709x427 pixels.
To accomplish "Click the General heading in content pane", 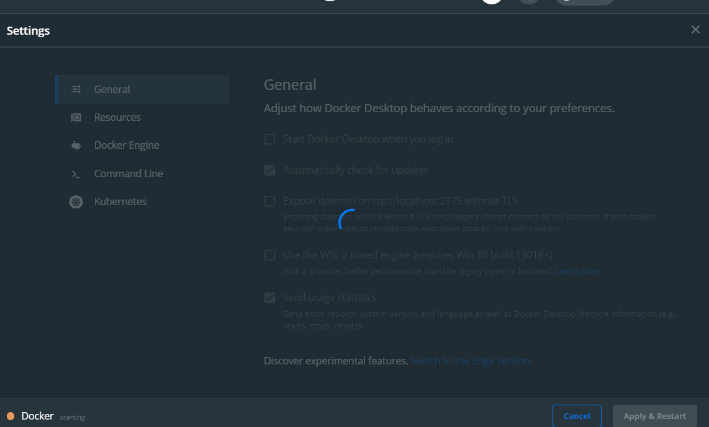I will click(290, 85).
